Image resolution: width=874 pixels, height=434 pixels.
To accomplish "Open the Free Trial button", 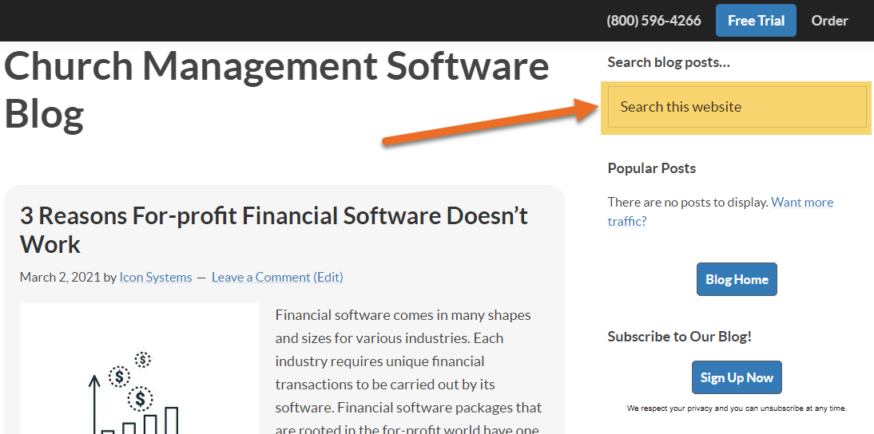I will [756, 21].
